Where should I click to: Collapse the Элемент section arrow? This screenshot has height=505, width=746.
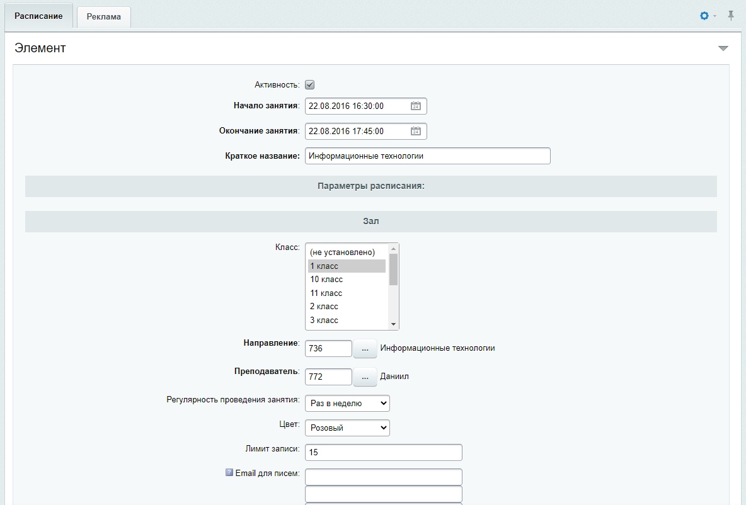(x=723, y=48)
